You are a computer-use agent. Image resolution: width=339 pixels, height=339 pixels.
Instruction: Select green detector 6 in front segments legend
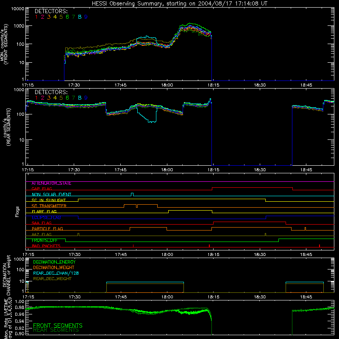tap(67, 17)
